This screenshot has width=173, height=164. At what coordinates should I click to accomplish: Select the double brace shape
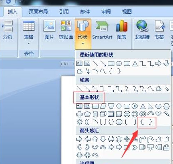[111, 122]
